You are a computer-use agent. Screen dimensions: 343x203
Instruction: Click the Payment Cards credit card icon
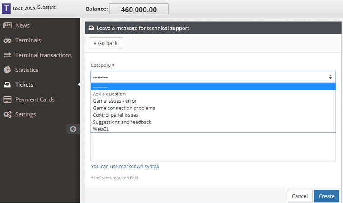point(7,99)
